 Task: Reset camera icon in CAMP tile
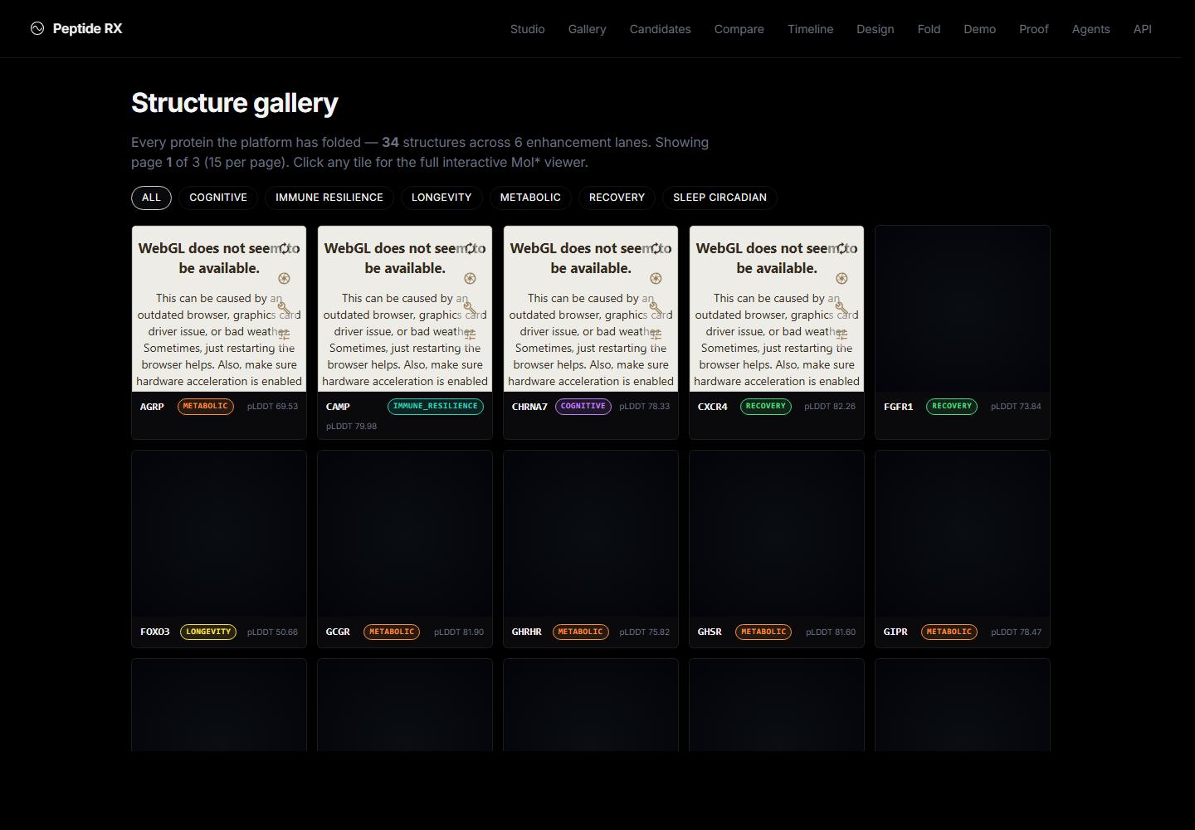point(470,248)
